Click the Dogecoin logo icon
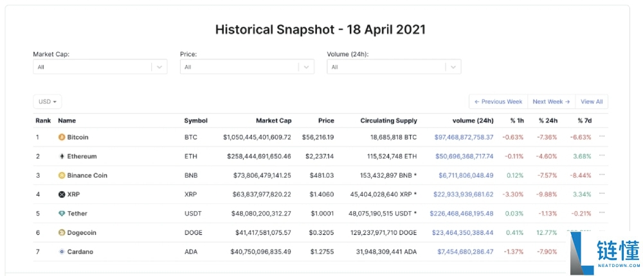 [62, 232]
